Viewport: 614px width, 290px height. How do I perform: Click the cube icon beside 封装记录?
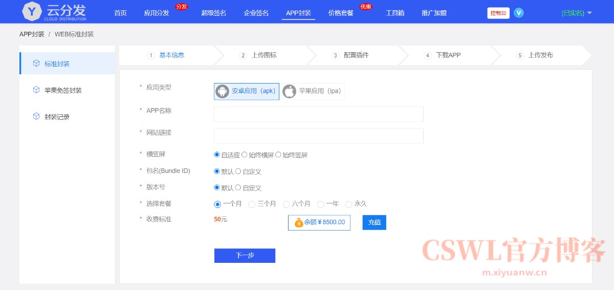pyautogui.click(x=36, y=117)
